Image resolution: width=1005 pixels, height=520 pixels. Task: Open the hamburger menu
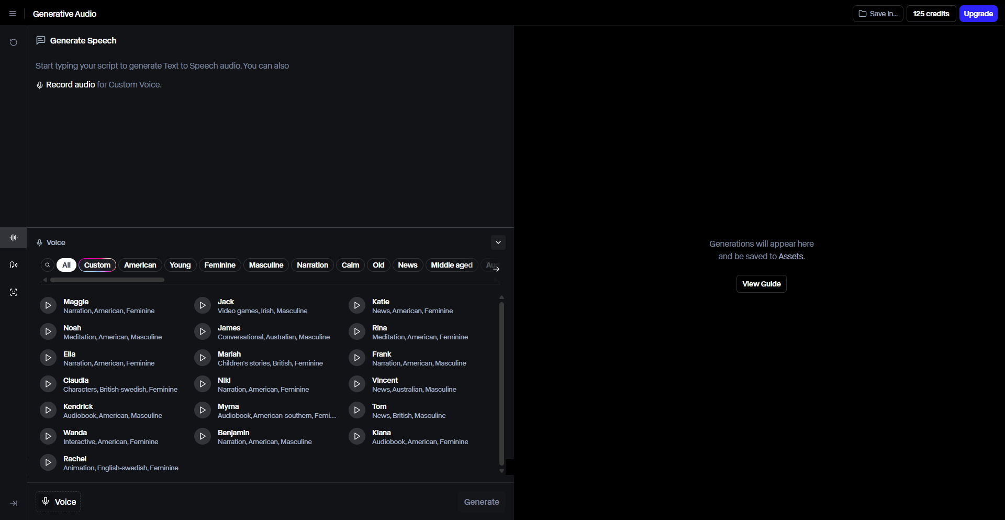click(x=13, y=14)
